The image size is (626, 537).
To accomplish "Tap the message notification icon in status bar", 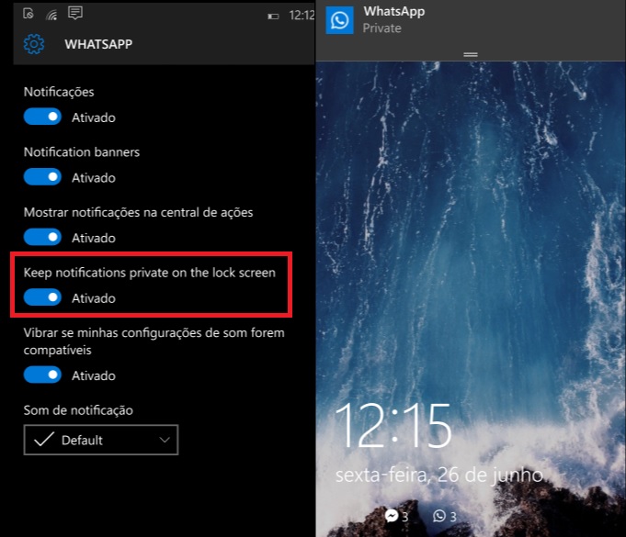I will click(x=75, y=13).
